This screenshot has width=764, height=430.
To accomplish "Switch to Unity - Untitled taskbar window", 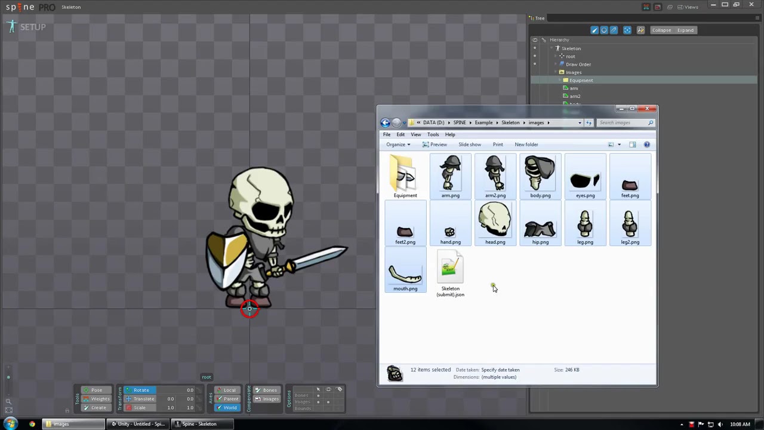I will pos(138,424).
